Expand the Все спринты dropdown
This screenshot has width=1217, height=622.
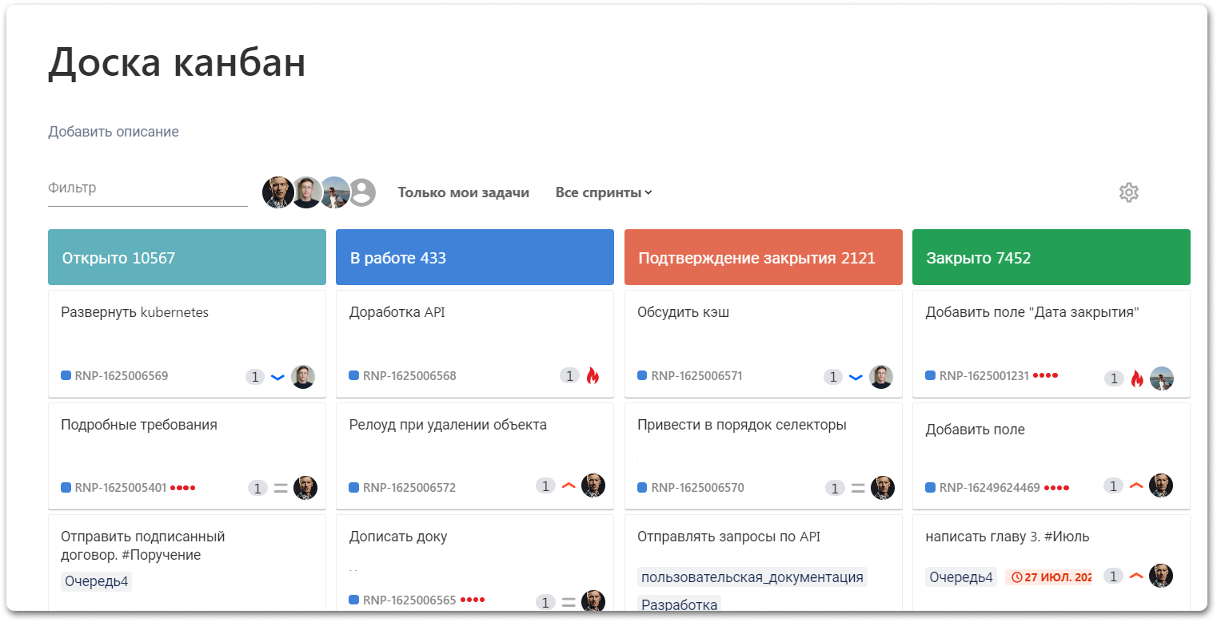point(604,192)
